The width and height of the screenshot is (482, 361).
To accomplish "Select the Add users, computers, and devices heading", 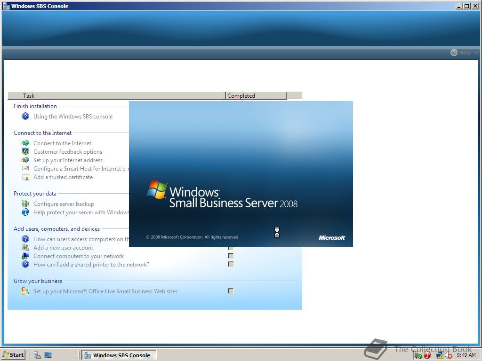I will 56,229.
